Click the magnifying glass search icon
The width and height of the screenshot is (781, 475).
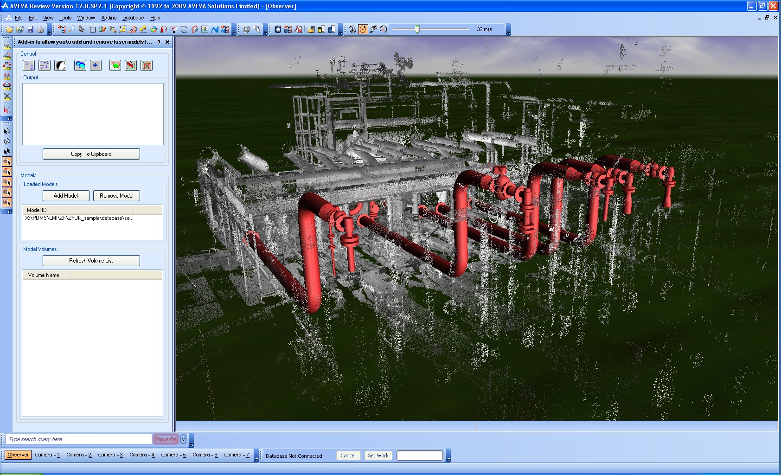pos(71,29)
